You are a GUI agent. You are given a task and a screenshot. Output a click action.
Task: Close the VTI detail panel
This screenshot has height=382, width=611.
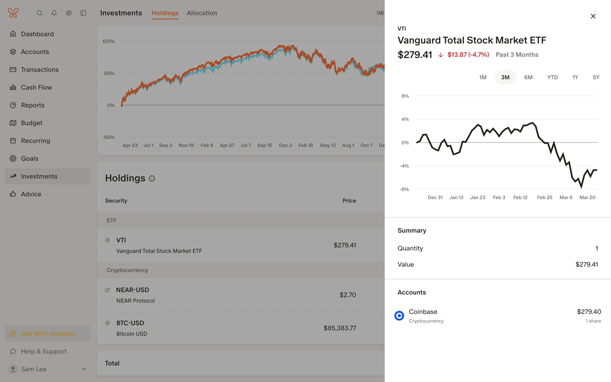pos(593,16)
